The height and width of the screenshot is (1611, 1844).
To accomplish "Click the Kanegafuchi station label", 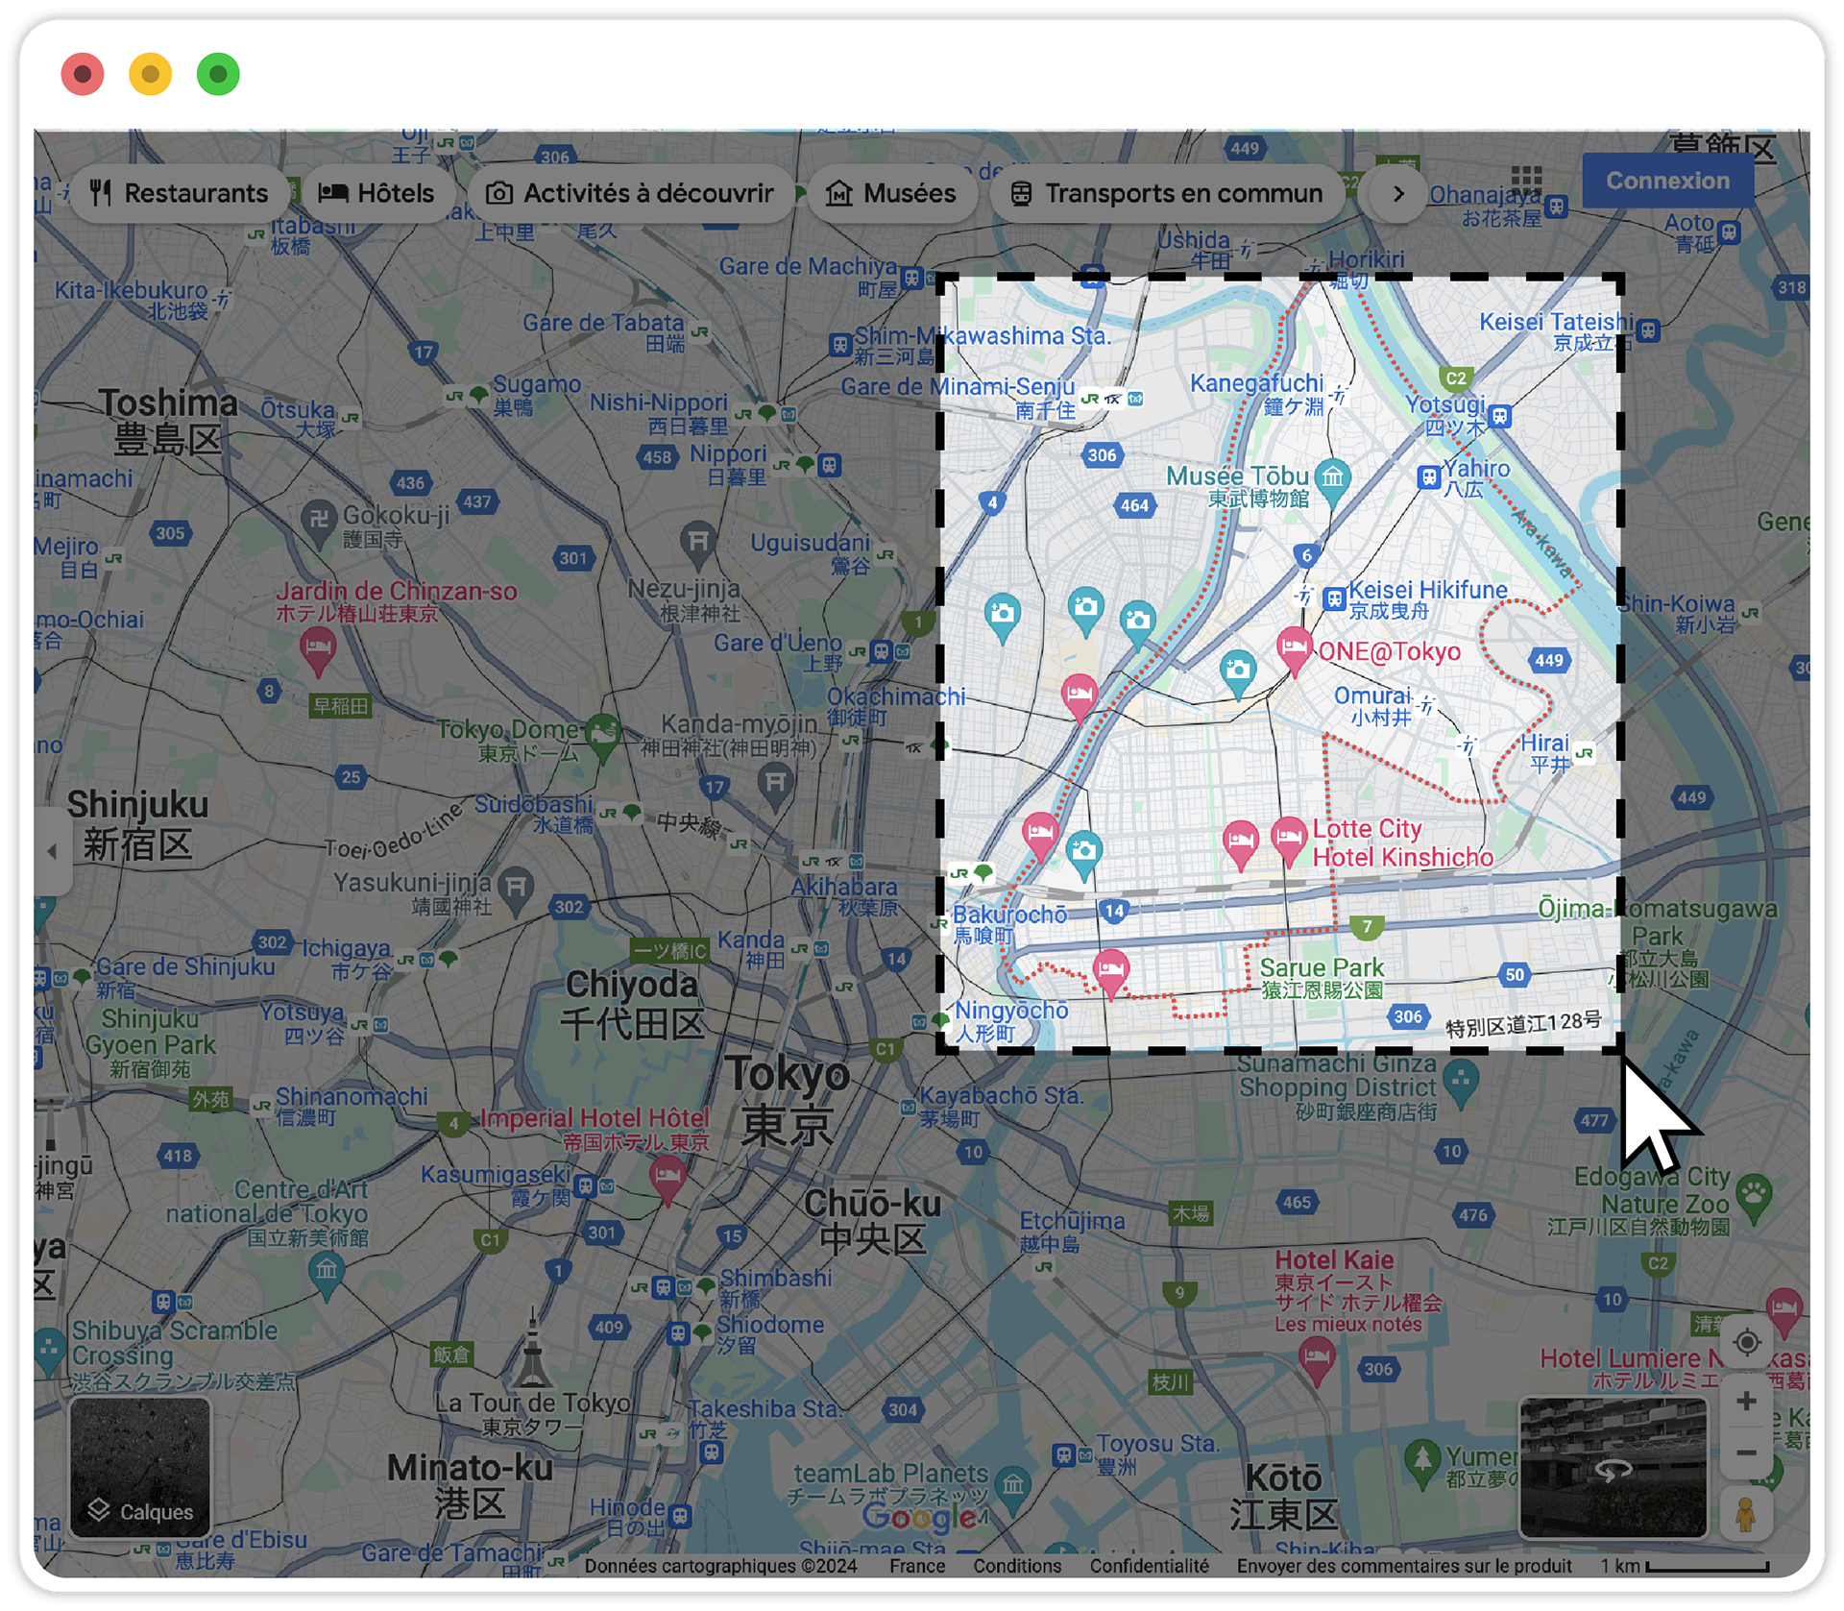I will [1256, 394].
